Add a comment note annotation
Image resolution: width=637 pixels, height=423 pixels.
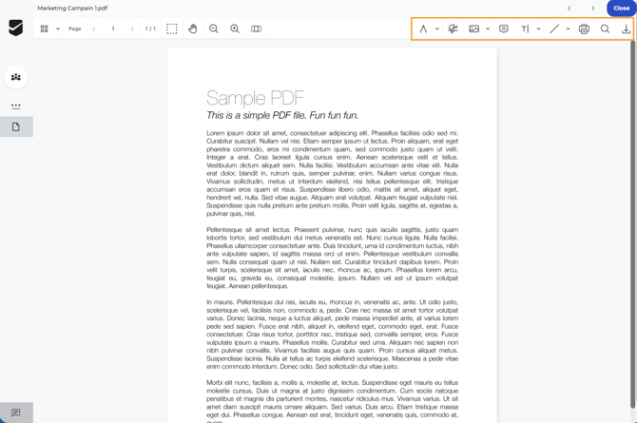504,29
